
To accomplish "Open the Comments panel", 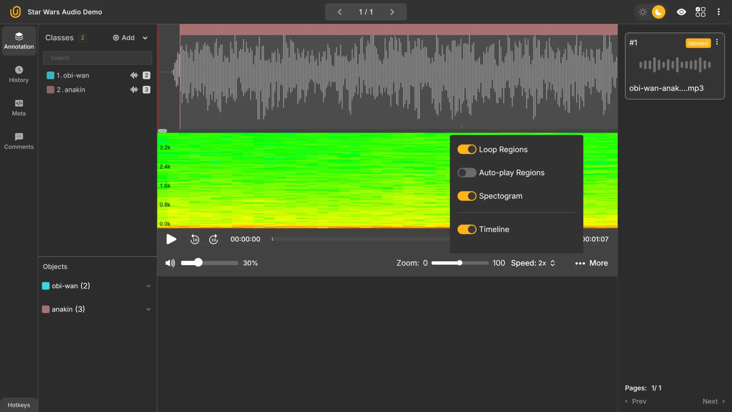I will pos(19,141).
